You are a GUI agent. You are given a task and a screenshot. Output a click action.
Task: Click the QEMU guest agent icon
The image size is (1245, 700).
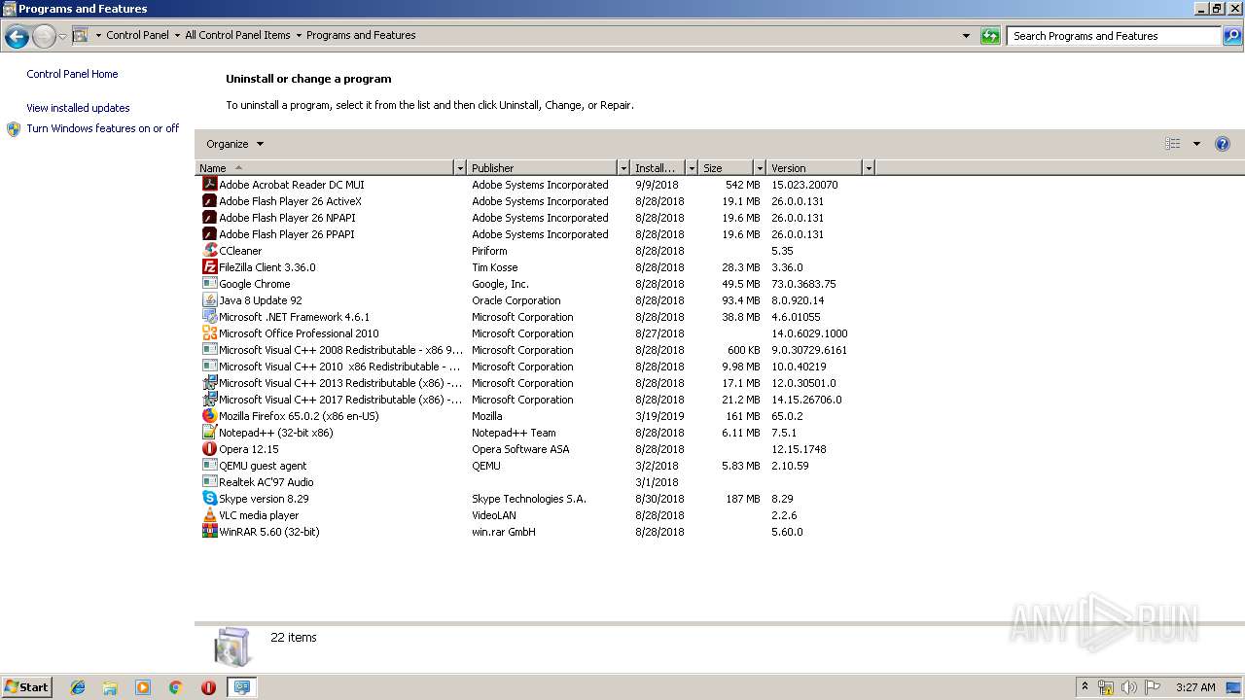[209, 465]
